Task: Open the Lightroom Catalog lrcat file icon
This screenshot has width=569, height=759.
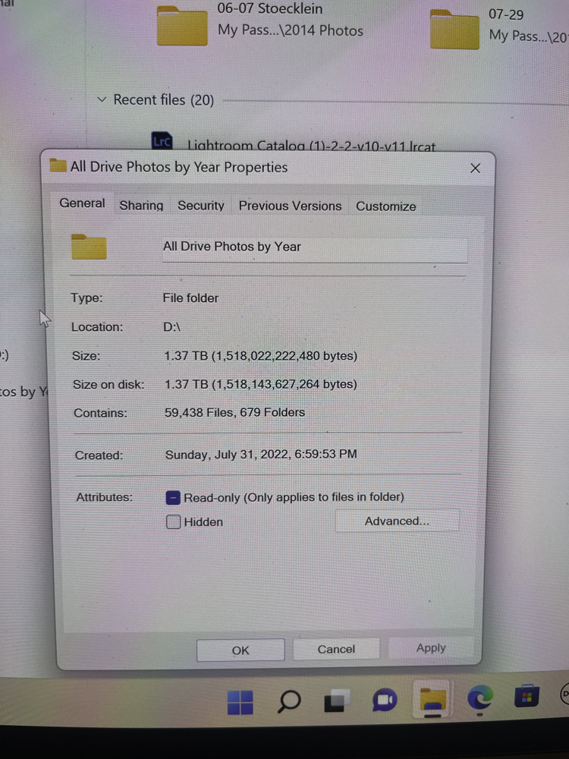Action: [x=162, y=141]
